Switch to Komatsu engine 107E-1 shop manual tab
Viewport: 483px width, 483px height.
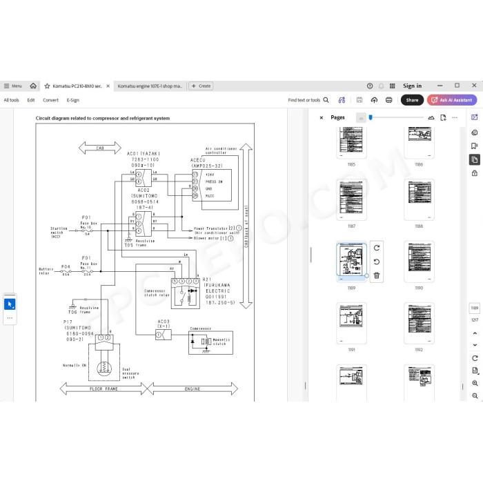click(150, 86)
